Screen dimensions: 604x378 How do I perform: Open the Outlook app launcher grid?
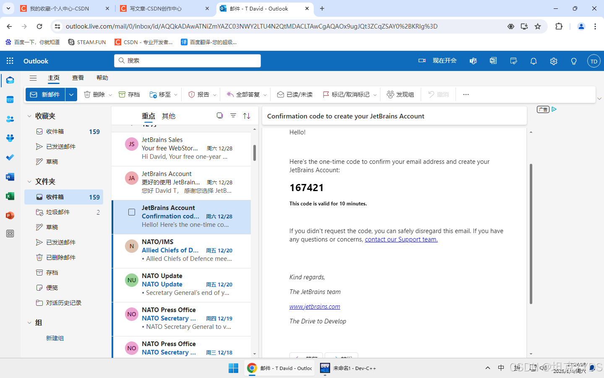pos(10,61)
